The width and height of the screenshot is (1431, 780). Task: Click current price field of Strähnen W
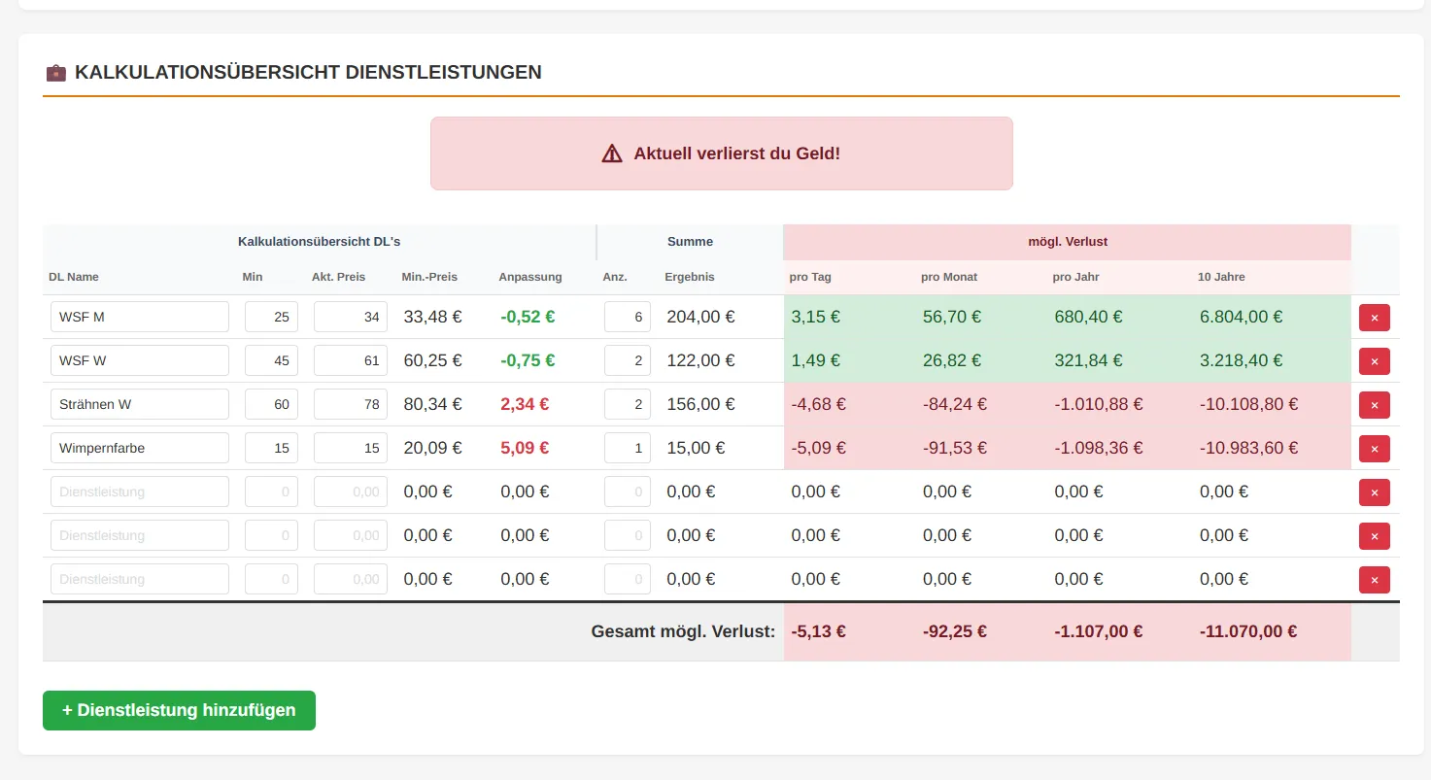point(350,404)
